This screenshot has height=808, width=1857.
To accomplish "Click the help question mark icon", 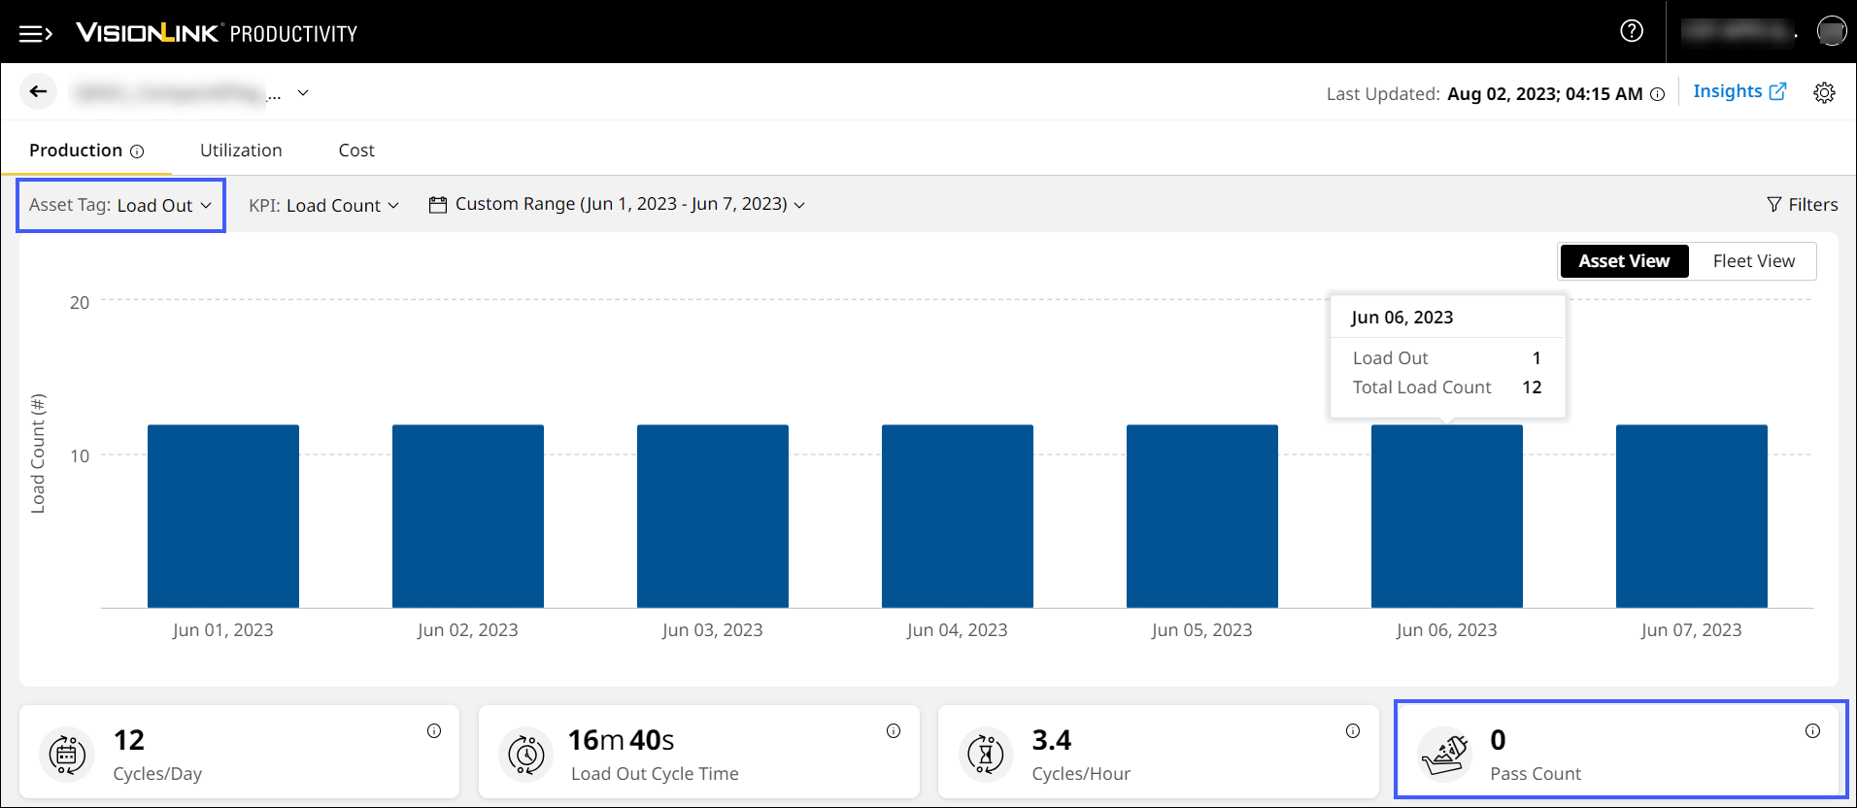I will pos(1632,31).
